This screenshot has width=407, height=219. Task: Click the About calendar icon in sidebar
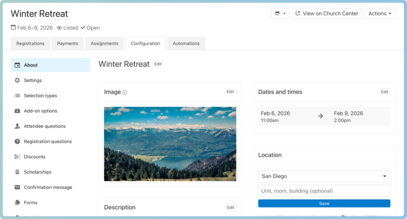point(17,65)
